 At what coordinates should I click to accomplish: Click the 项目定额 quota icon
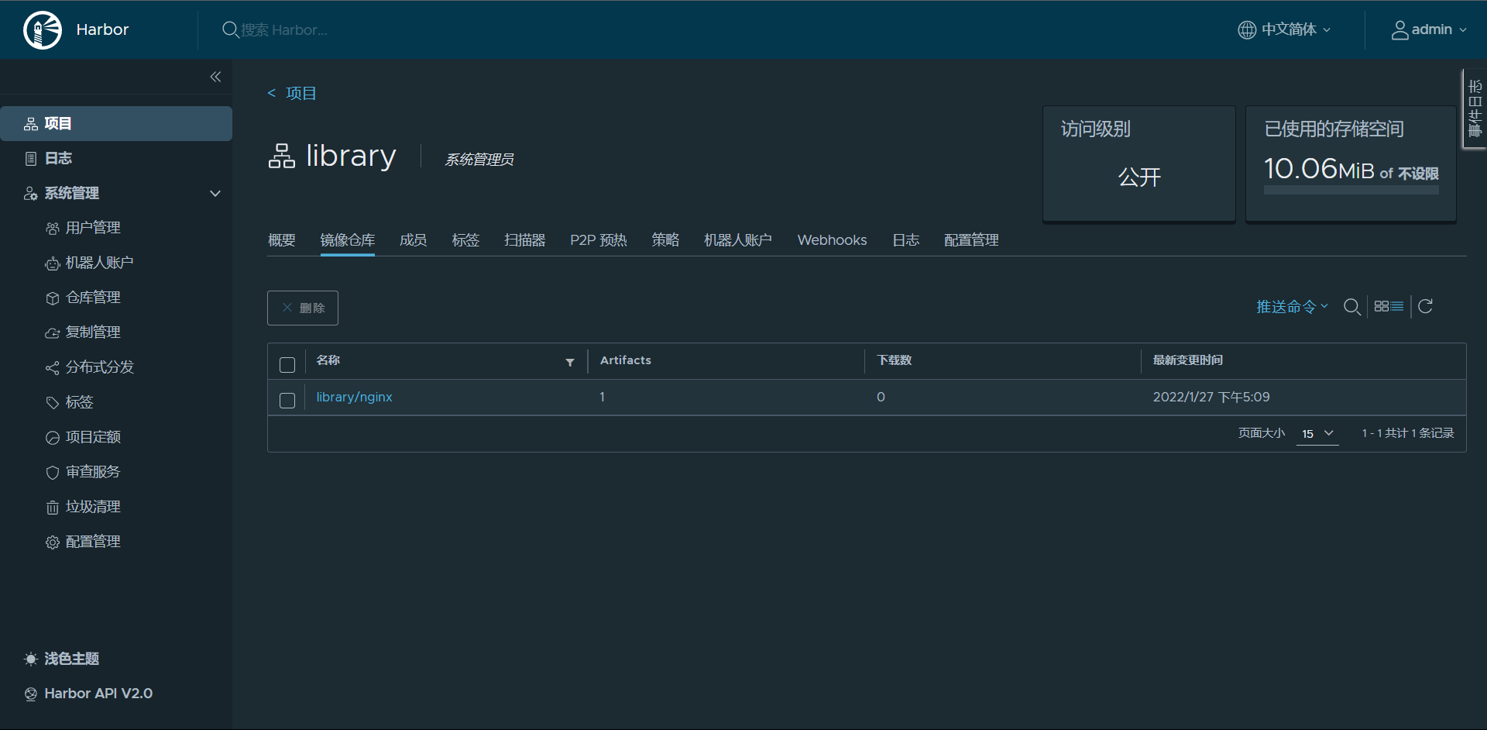click(53, 438)
